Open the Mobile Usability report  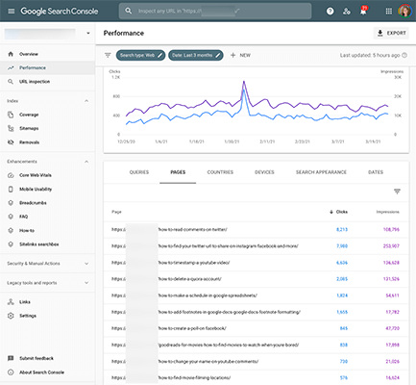pos(36,189)
